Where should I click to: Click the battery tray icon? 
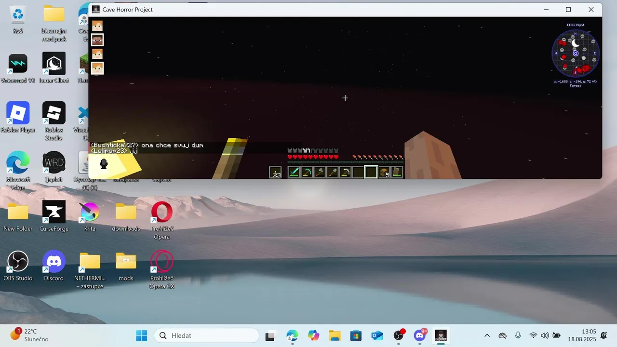coord(556,335)
